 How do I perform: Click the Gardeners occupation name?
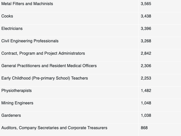[x=11, y=115]
